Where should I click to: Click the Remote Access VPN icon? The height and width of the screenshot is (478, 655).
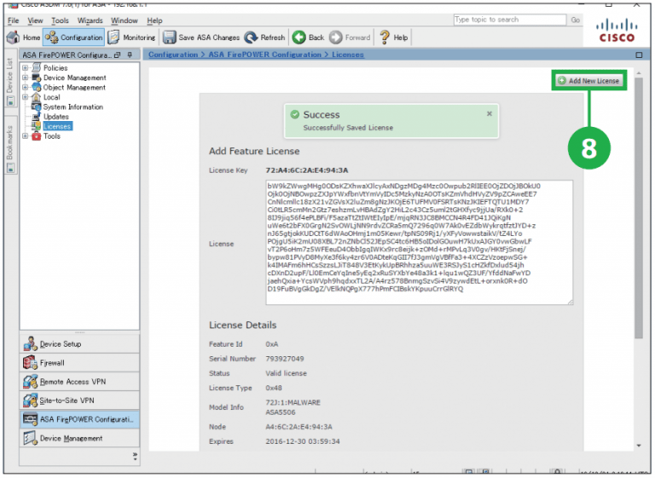30,382
